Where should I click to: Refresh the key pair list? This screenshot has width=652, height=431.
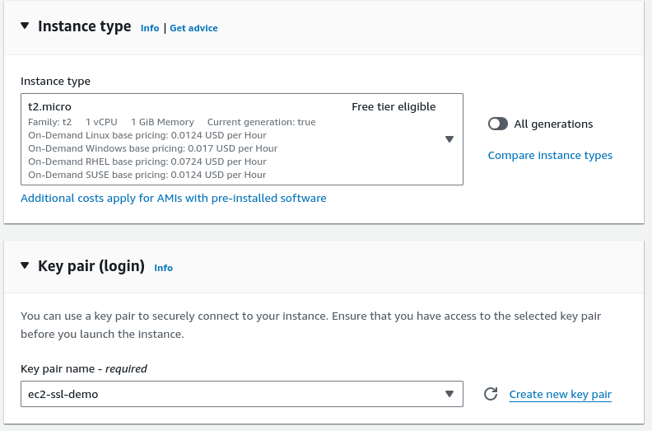(x=491, y=394)
